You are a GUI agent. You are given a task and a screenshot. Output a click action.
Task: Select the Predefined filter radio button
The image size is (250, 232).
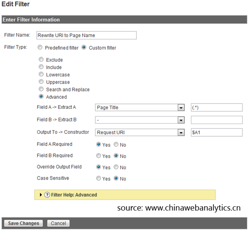pos(40,47)
